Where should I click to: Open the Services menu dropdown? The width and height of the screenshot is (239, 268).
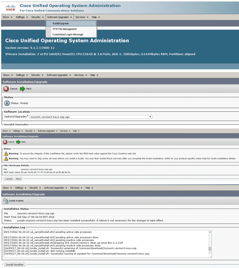pyautogui.click(x=82, y=17)
